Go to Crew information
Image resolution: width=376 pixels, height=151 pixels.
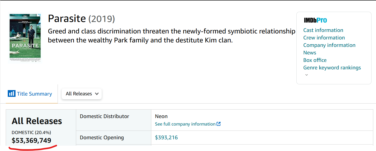[x=324, y=38]
